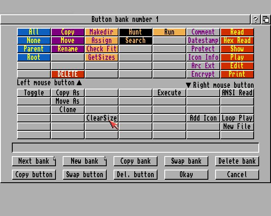Select the Assign button
Viewport: 271px width, 216px height.
click(x=102, y=40)
